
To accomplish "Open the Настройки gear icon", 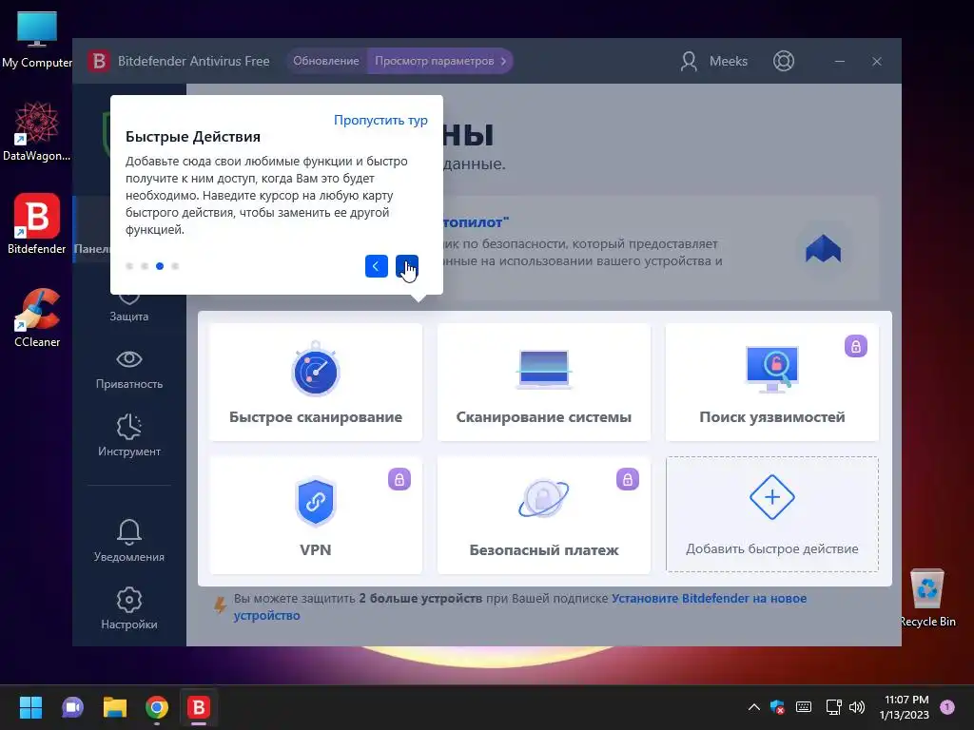I will pos(129,600).
